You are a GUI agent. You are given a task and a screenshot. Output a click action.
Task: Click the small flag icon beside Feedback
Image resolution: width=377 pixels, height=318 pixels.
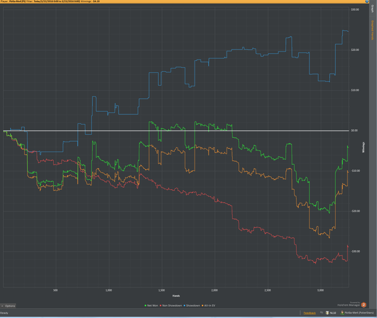322,313
